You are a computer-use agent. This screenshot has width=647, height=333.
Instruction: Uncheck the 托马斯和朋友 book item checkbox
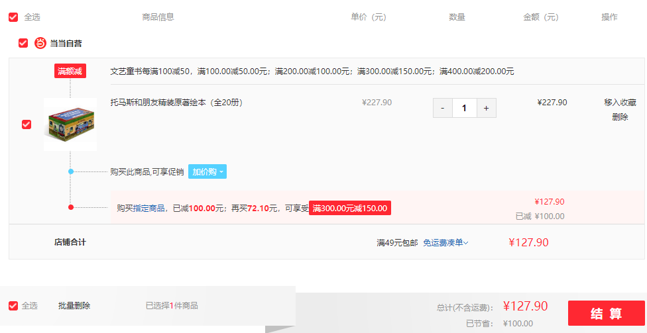click(x=27, y=124)
